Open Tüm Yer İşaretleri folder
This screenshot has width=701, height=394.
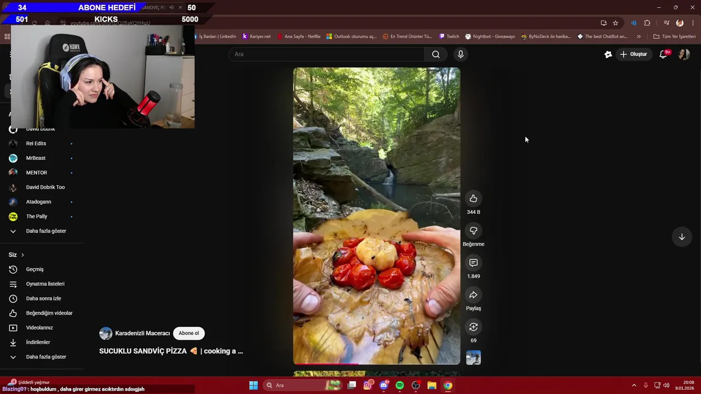coord(674,37)
